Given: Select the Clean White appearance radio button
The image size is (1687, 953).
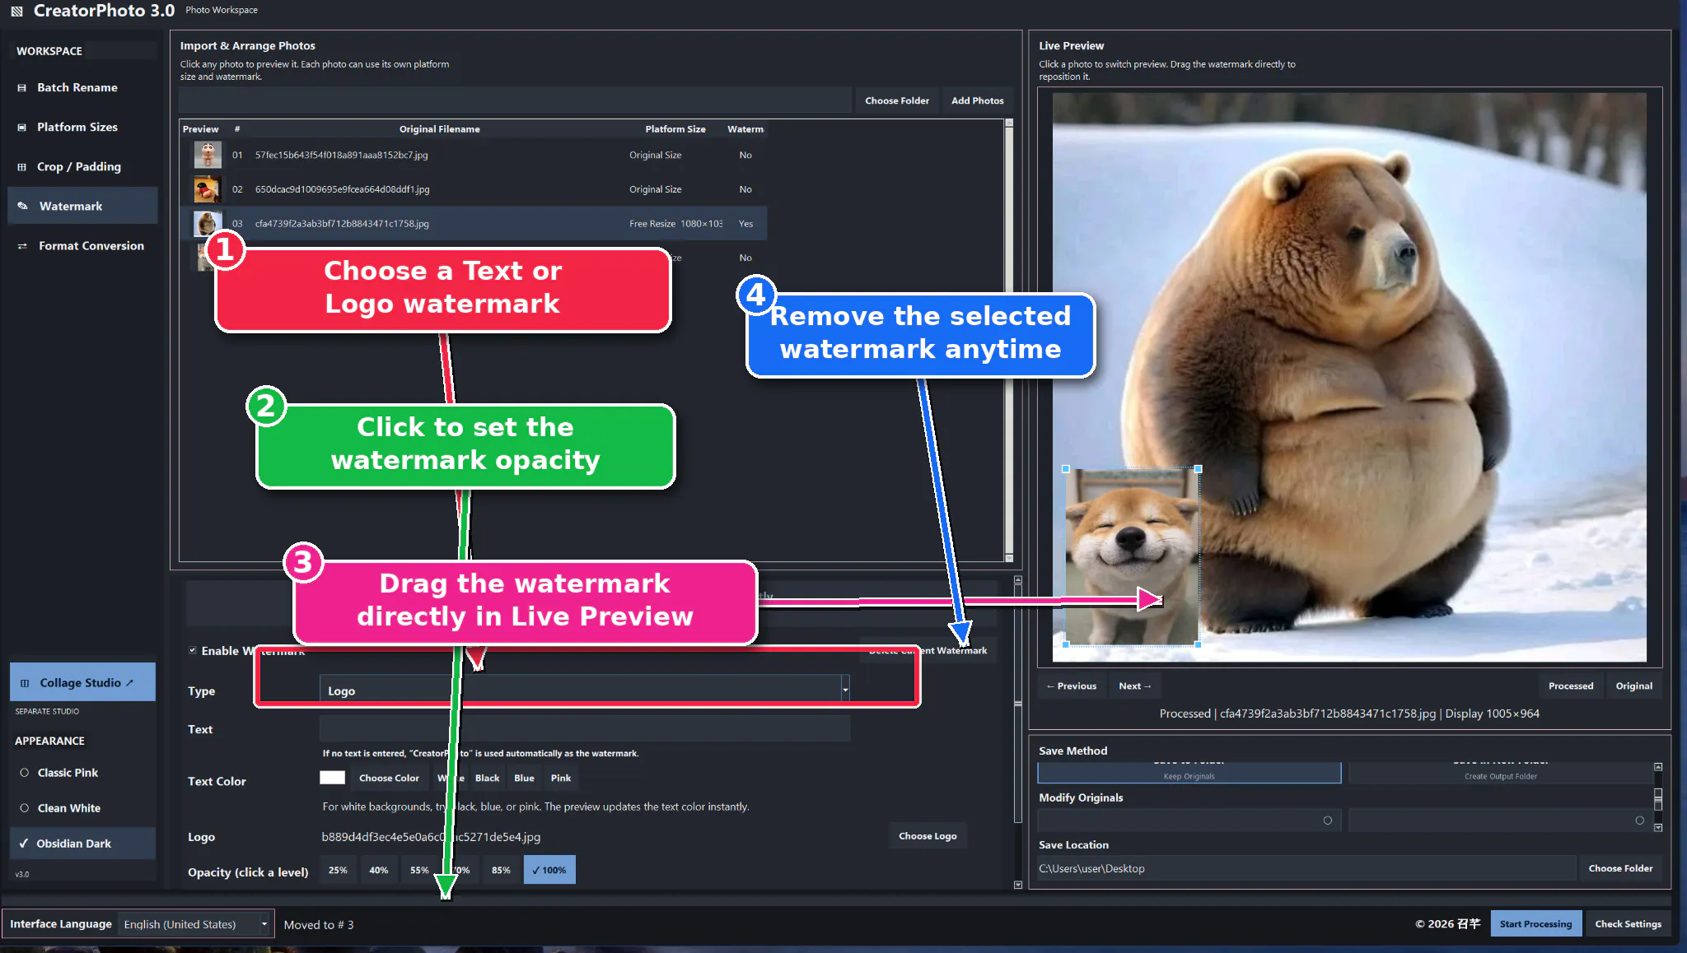Looking at the screenshot, I should [x=25, y=808].
